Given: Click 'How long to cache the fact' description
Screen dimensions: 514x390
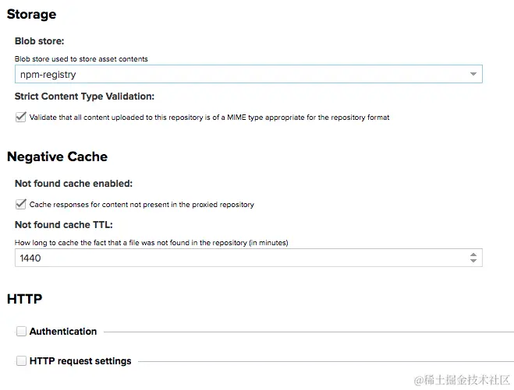Looking at the screenshot, I should coord(151,243).
